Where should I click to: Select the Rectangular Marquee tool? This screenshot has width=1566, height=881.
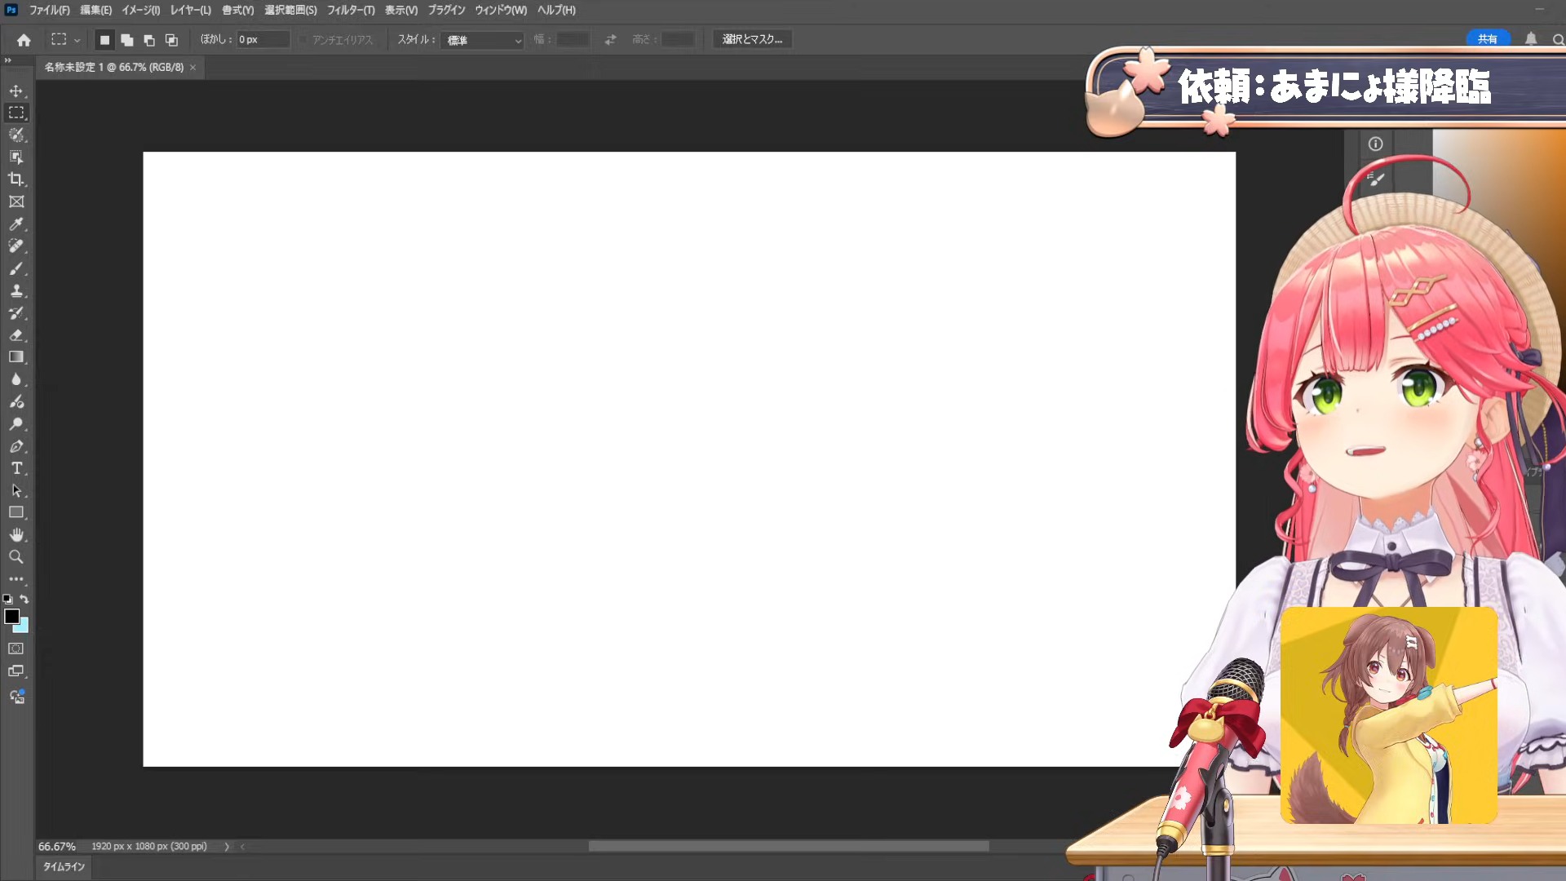point(16,113)
